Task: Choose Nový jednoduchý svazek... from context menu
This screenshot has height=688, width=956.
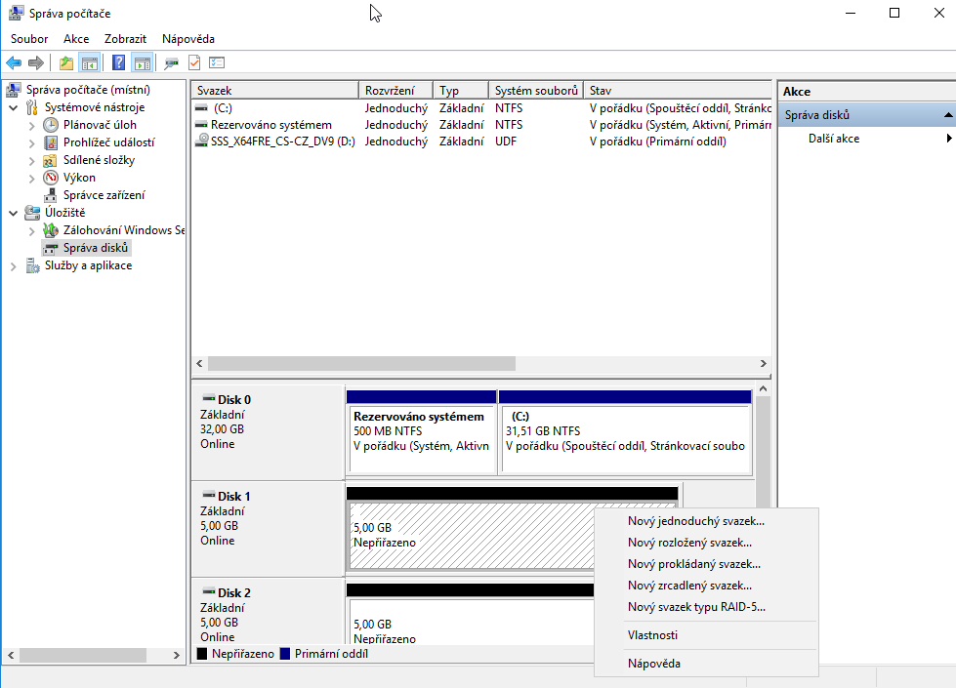Action: [x=695, y=521]
